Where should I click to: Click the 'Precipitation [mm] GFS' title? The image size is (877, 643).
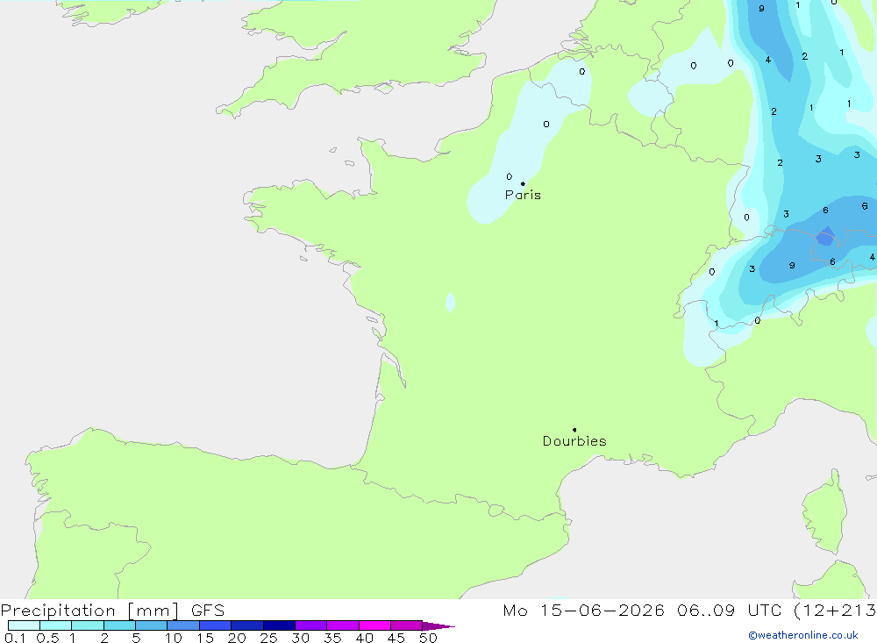(x=112, y=610)
